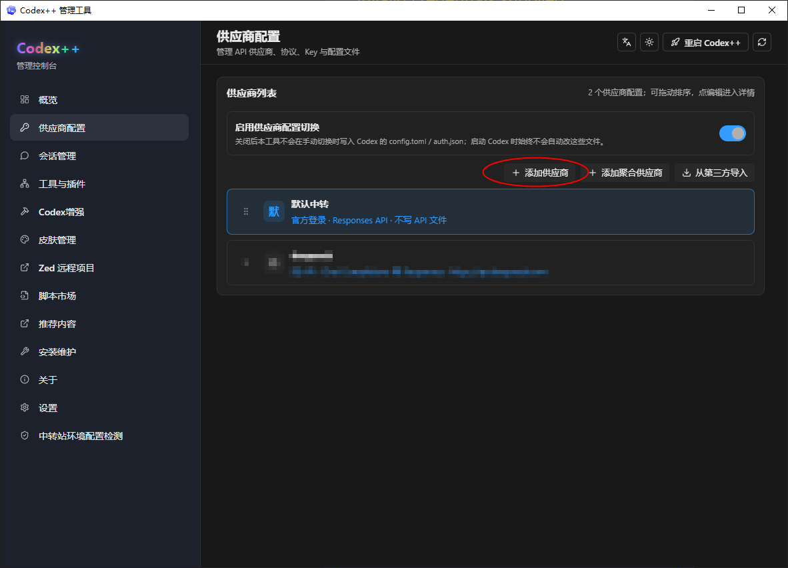The height and width of the screenshot is (568, 788).
Task: Click the 供应商列表 heading text
Action: pos(251,93)
